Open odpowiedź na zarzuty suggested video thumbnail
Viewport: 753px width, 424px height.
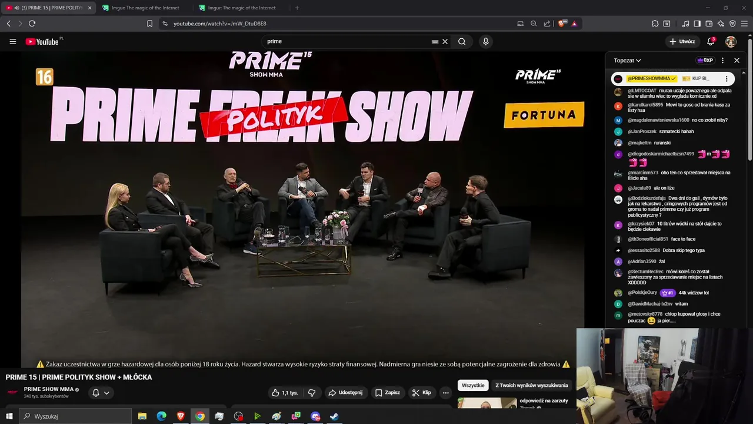click(x=487, y=404)
